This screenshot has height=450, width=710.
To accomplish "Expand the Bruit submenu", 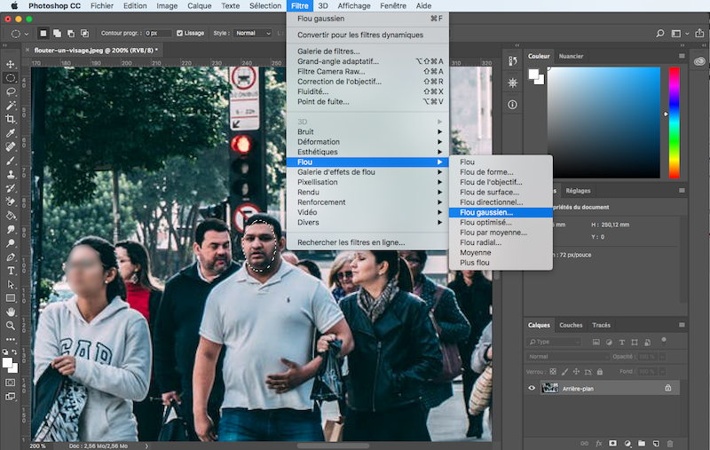I will (367, 131).
